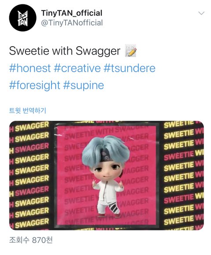The image size is (211, 255).
Task: Open the @TinyTANofficial handle
Action: pos(72,23)
